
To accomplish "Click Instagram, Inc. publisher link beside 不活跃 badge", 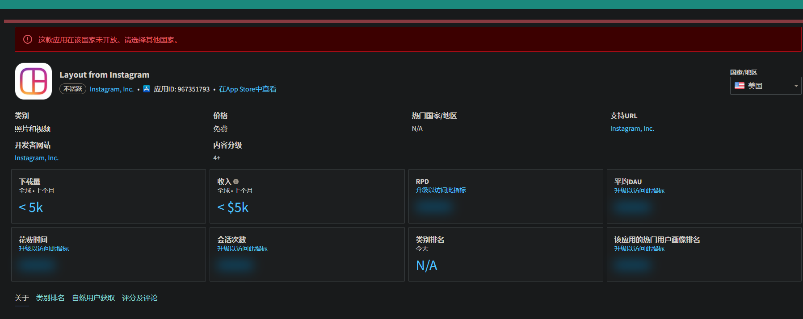I will [112, 89].
